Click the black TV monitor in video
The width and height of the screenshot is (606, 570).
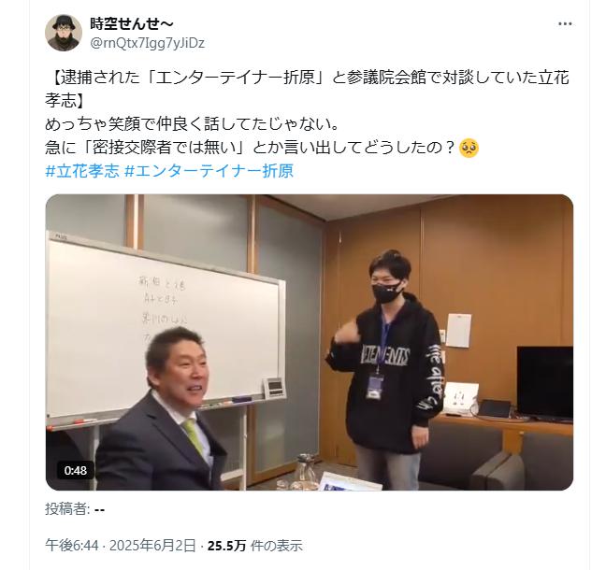545,382
